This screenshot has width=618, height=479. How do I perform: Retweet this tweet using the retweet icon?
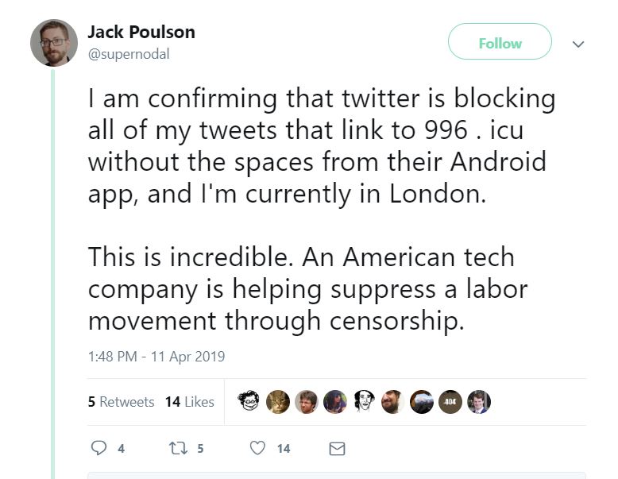178,448
